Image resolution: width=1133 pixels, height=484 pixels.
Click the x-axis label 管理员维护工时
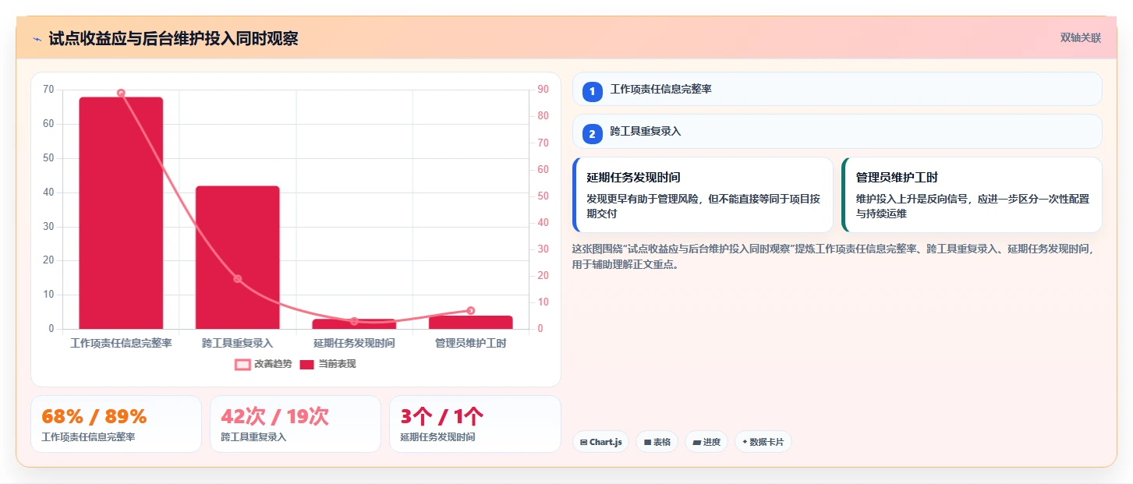coord(471,343)
